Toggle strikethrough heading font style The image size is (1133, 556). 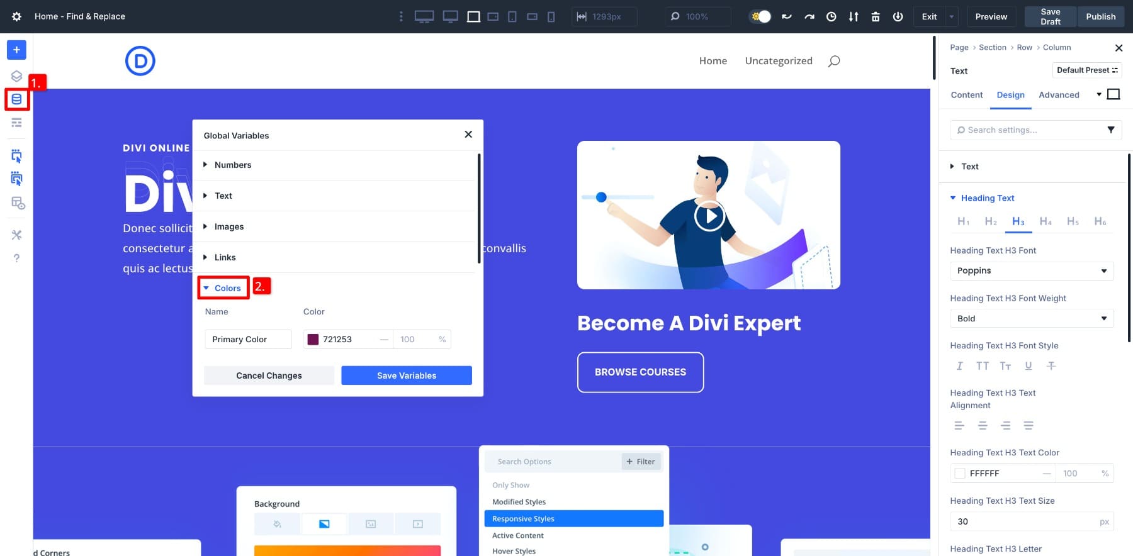point(1051,366)
